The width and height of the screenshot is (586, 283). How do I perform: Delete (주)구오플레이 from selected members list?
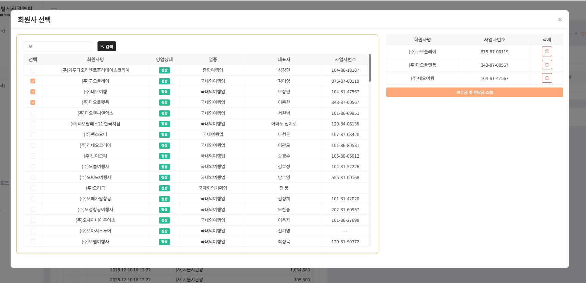pyautogui.click(x=547, y=52)
